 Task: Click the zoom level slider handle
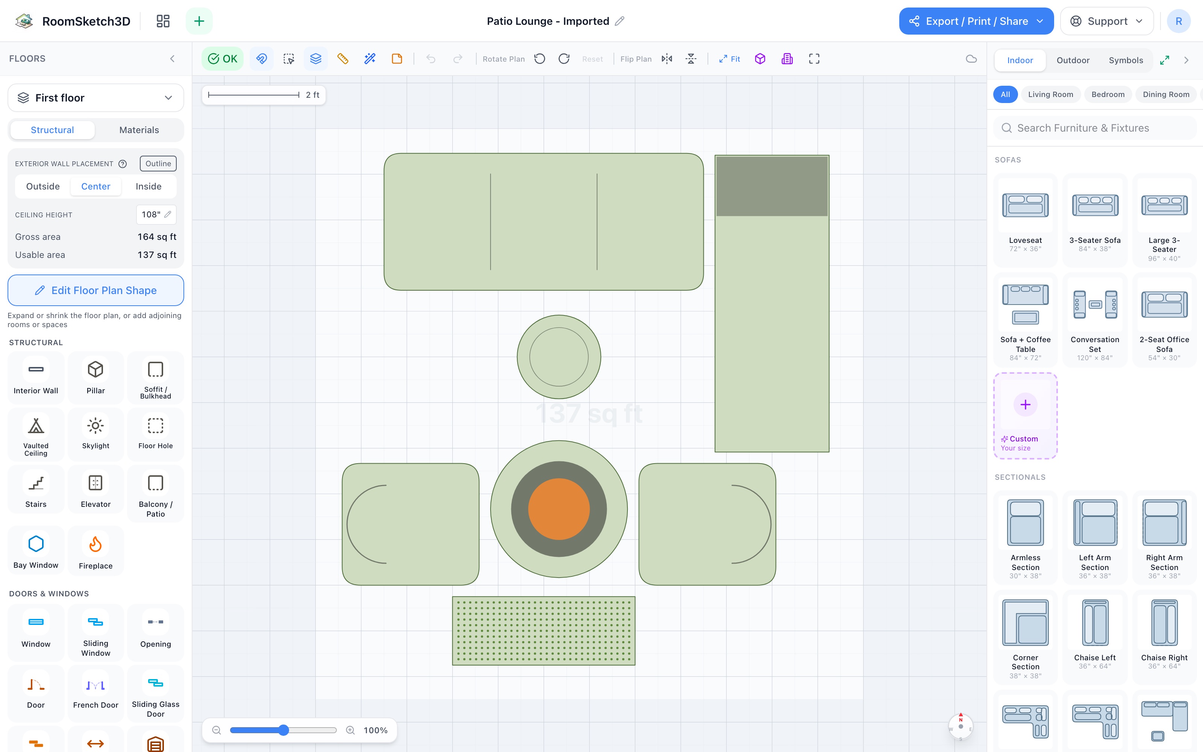click(x=283, y=730)
